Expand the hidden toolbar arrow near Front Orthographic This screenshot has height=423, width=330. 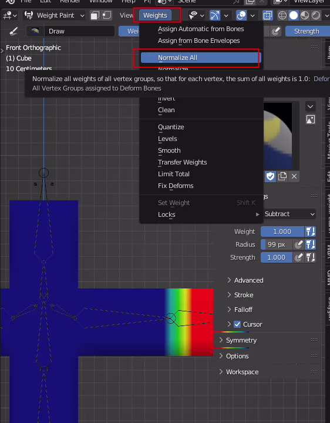[2, 51]
